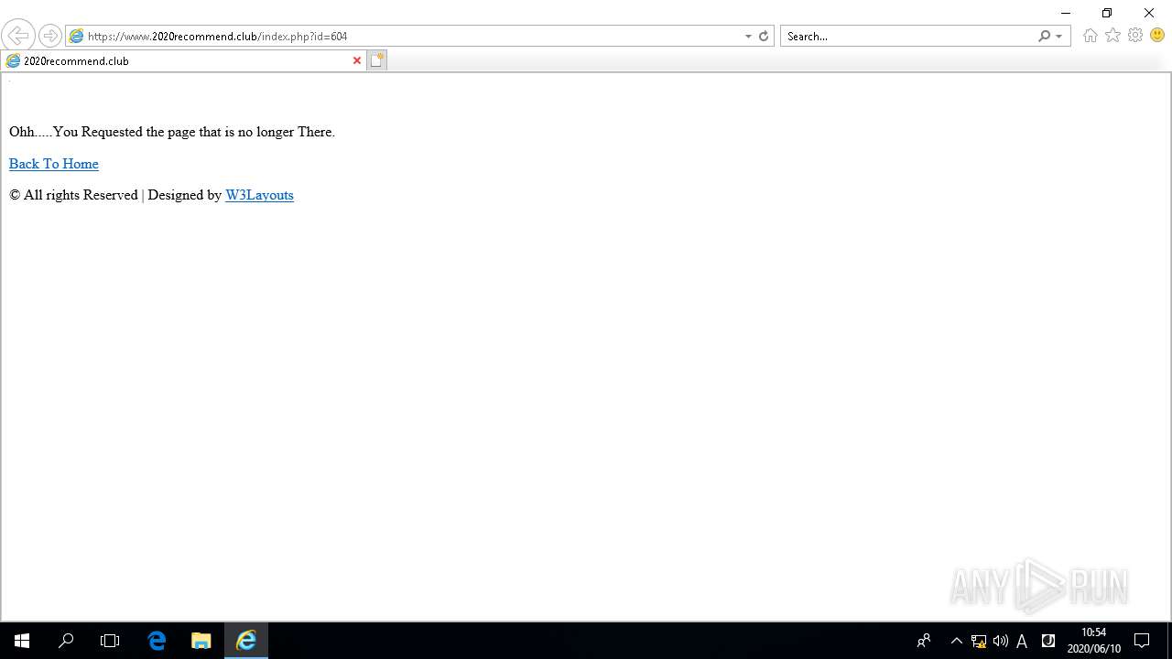Screen dimensions: 1172x659
Task: Open the taskbar search magnifier
Action: coord(66,641)
